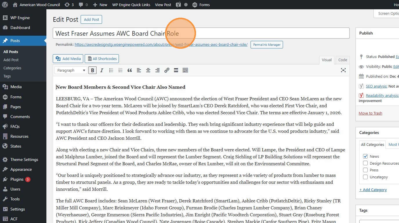
Task: Check the Press category checkbox
Action: click(365, 170)
